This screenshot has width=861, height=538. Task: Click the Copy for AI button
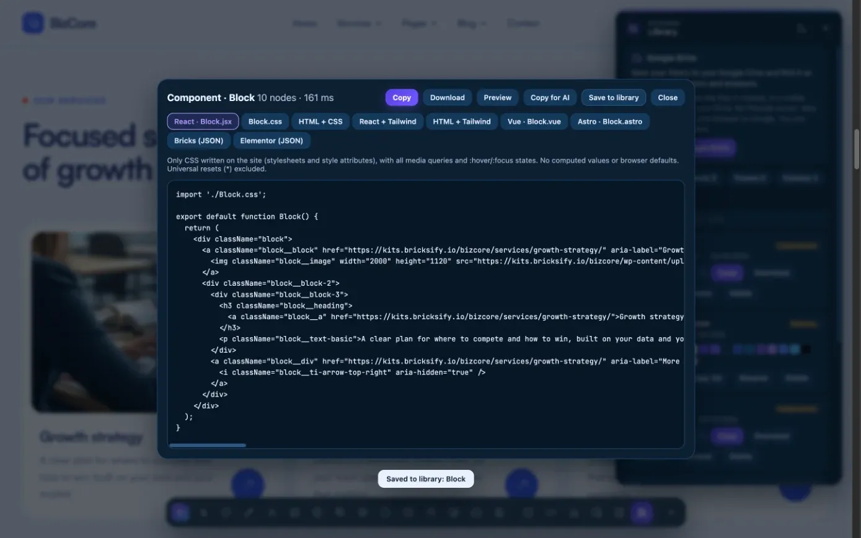point(550,97)
